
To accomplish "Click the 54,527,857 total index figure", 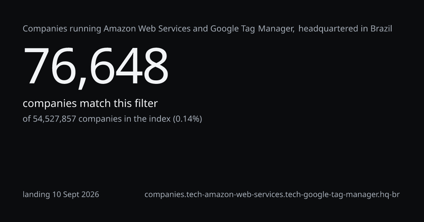I will tap(54, 119).
